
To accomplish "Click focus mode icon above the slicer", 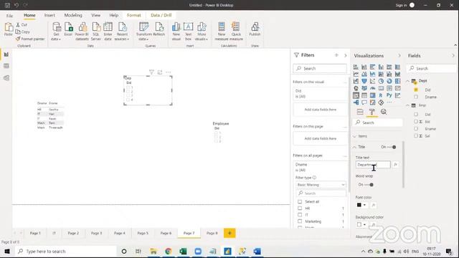I will (x=160, y=72).
